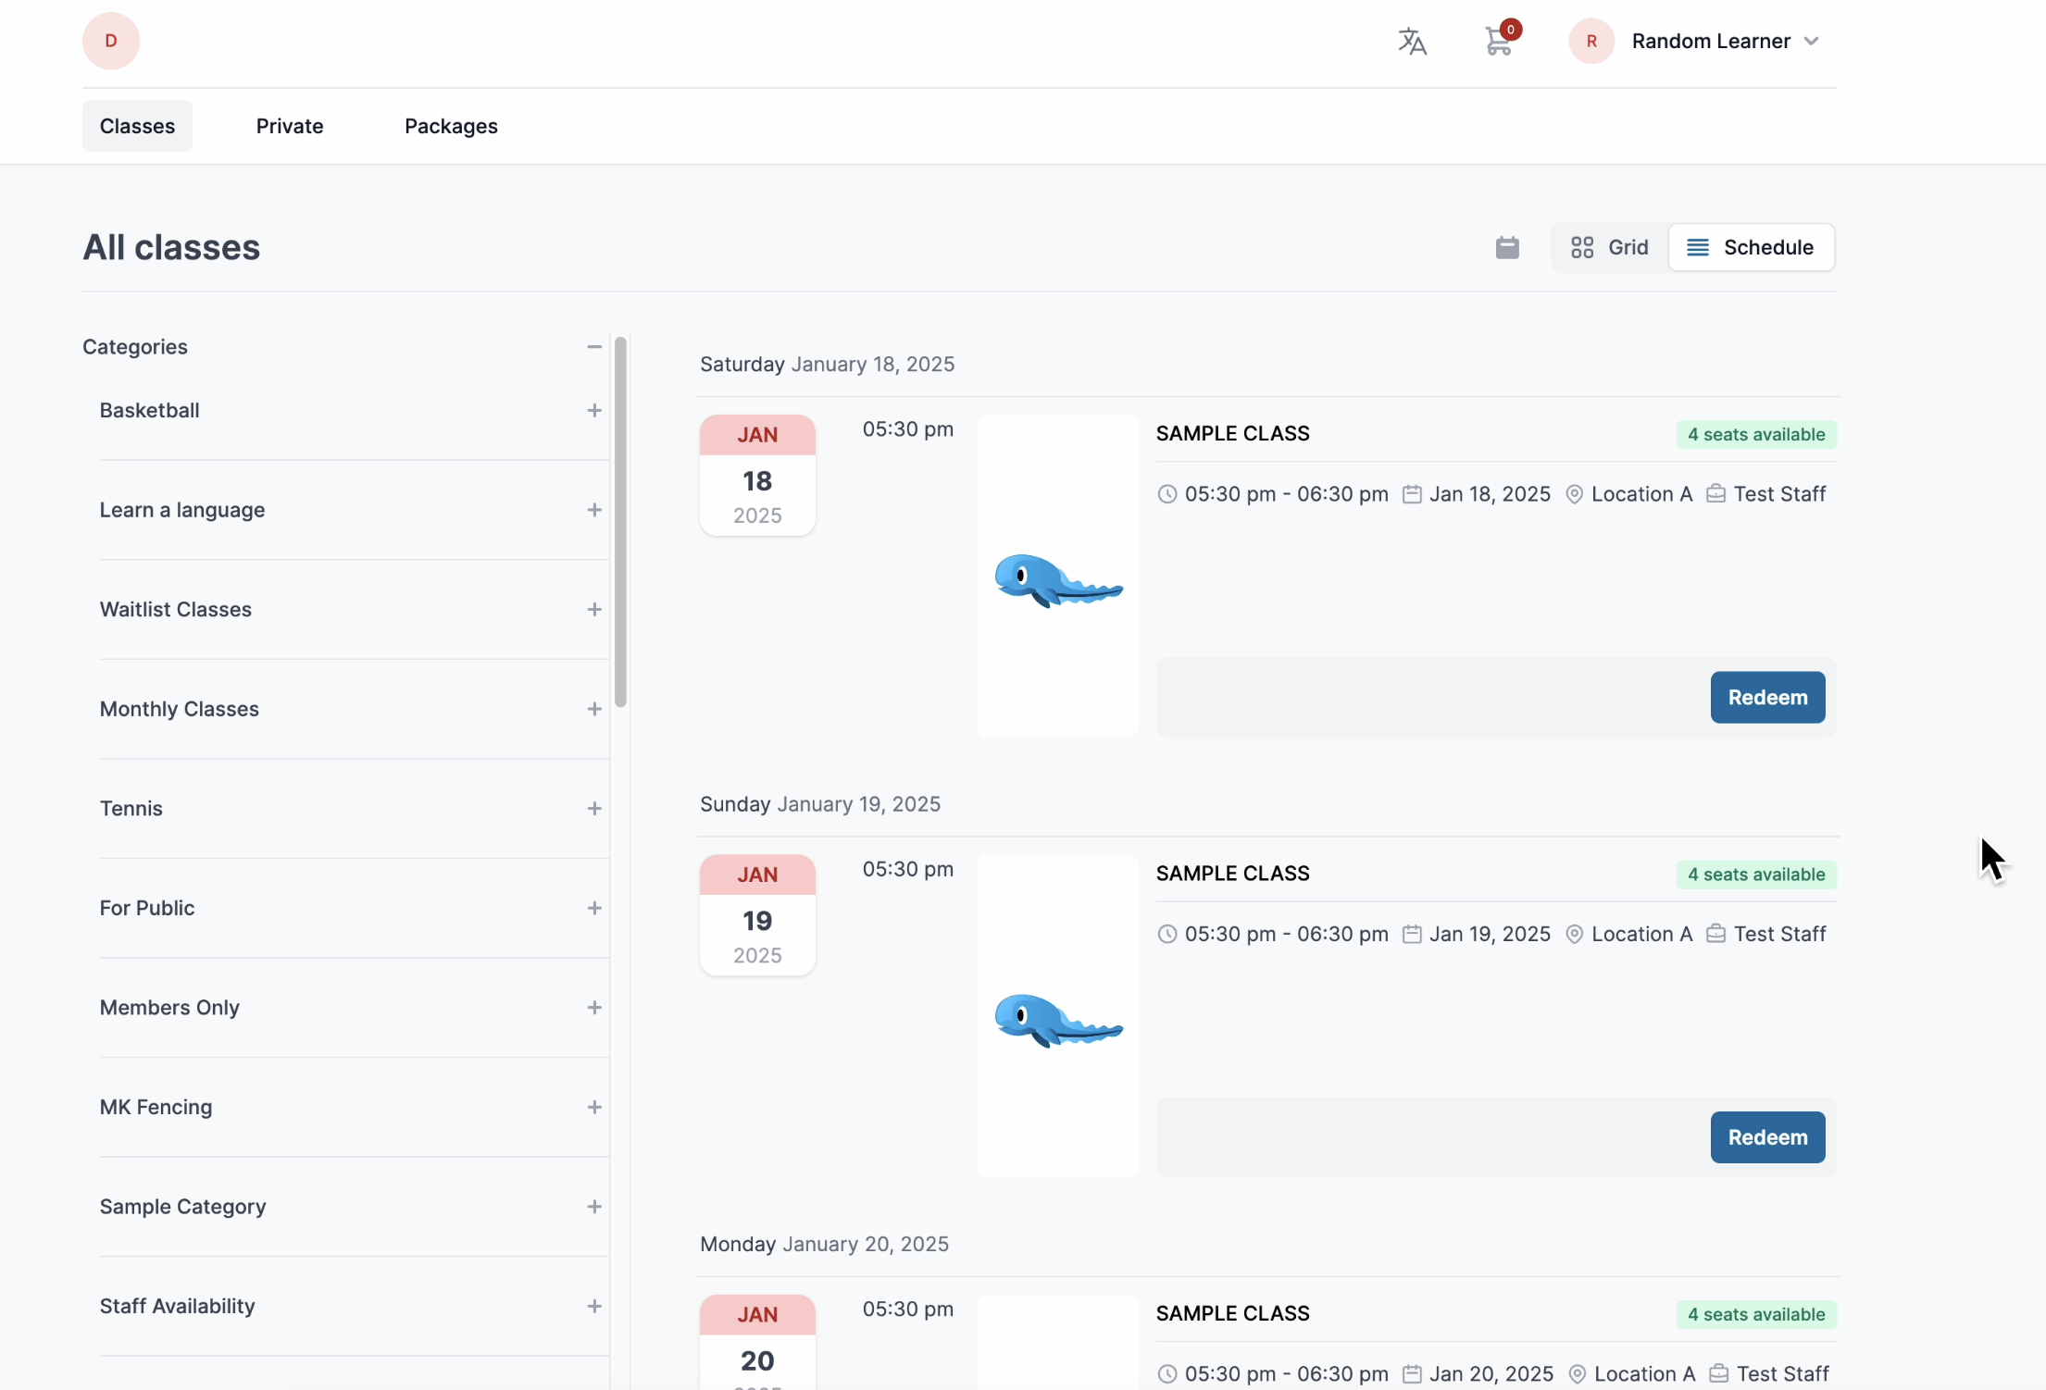This screenshot has height=1390, width=2046.
Task: Go to the Private tab
Action: click(x=290, y=126)
